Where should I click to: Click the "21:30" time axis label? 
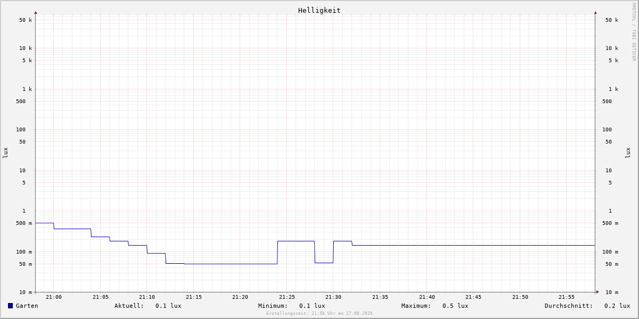pos(333,297)
